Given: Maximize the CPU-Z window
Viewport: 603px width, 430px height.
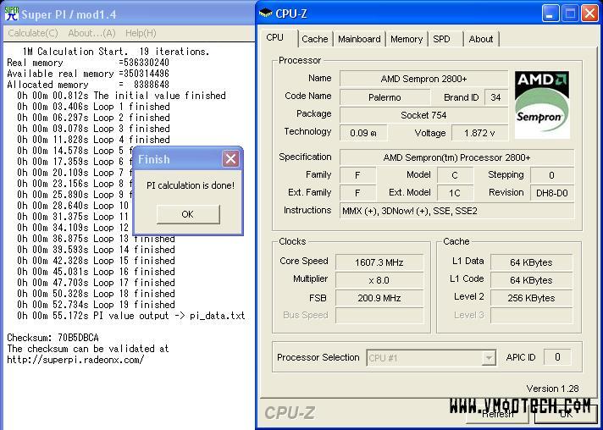Looking at the screenshot, I should 570,14.
